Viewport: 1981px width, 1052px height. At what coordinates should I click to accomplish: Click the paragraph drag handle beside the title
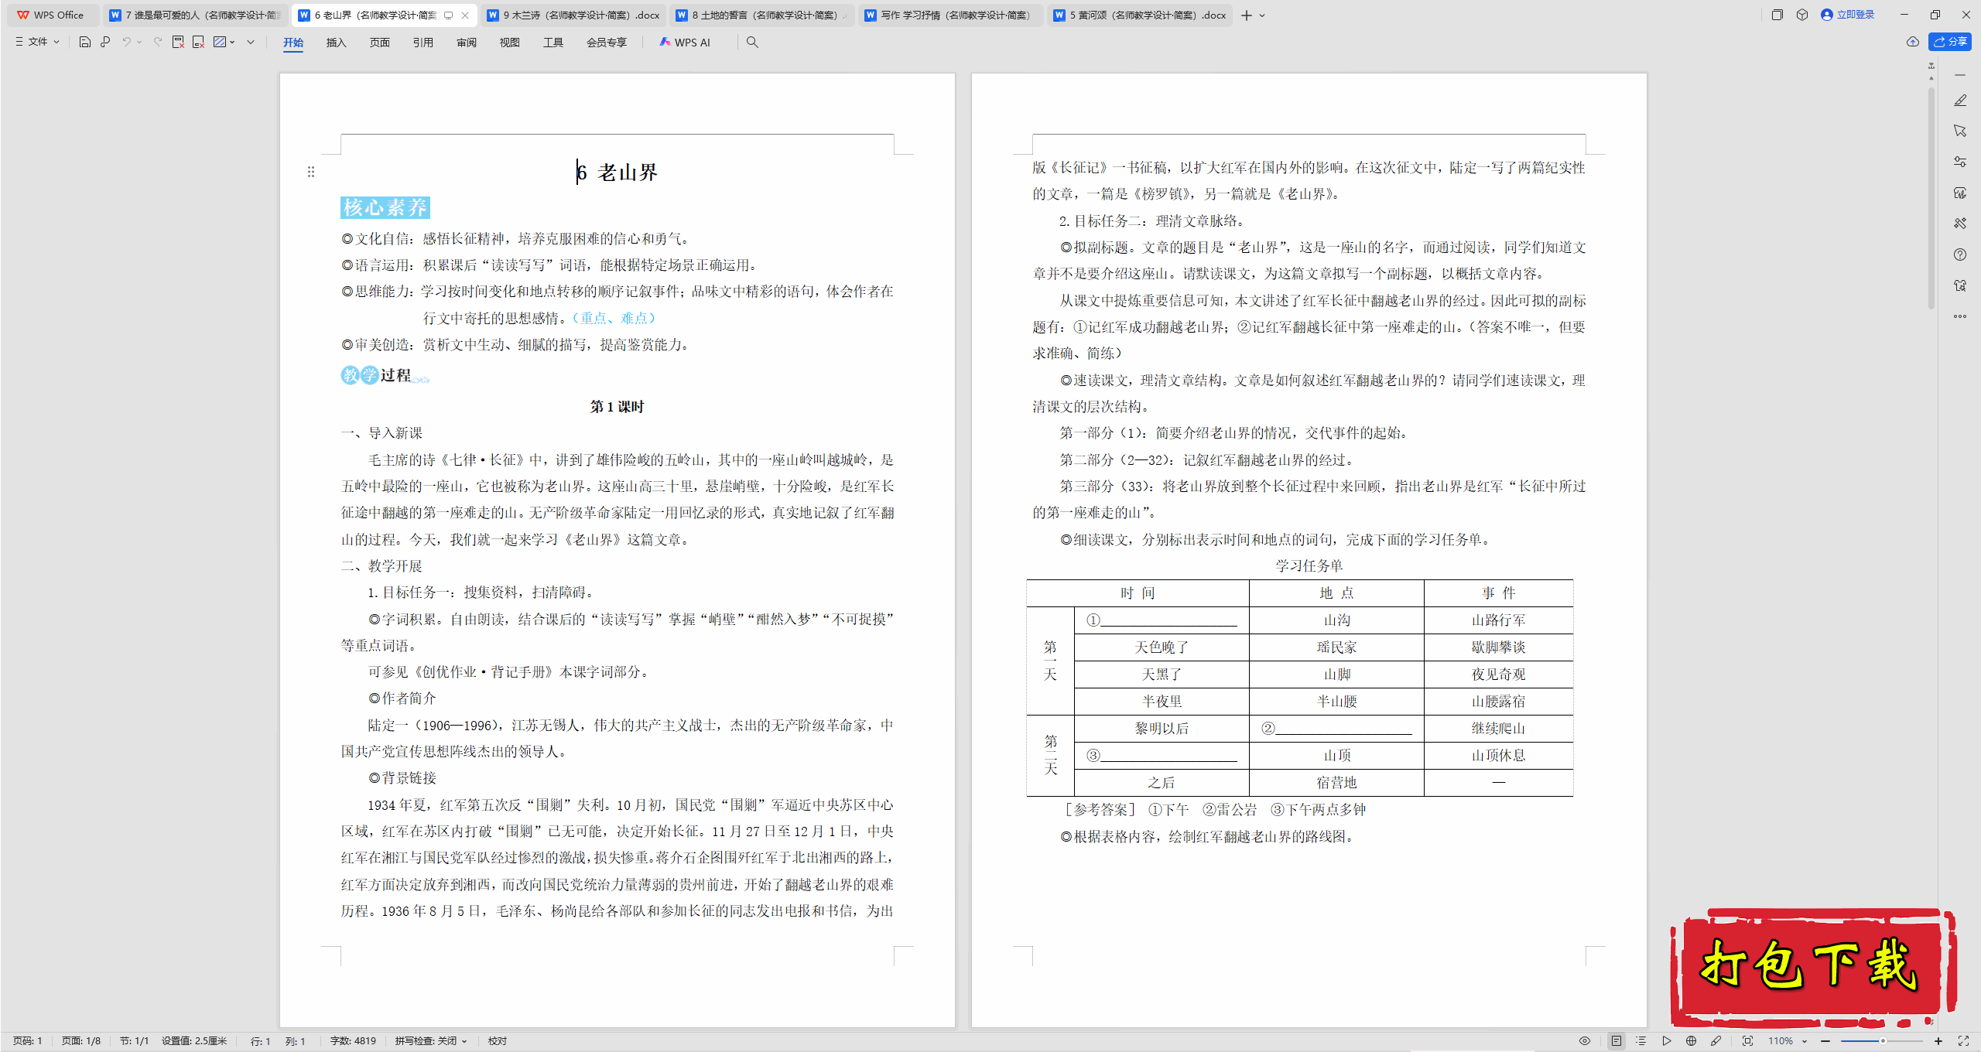click(311, 172)
